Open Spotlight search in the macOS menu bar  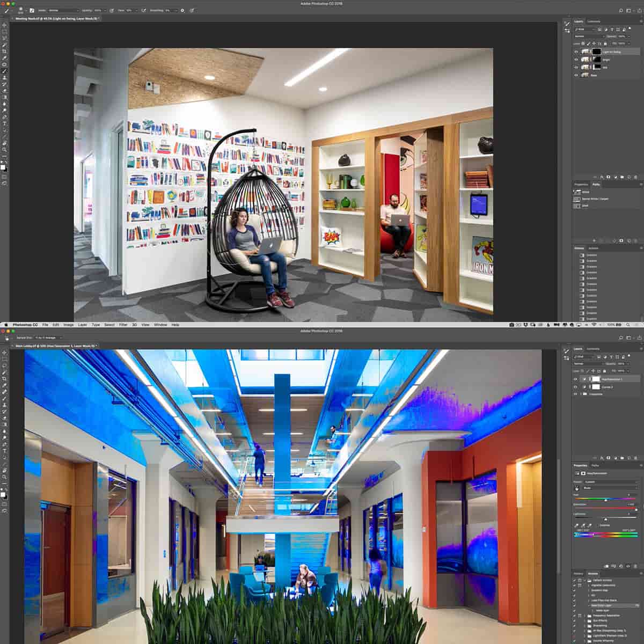tap(627, 325)
